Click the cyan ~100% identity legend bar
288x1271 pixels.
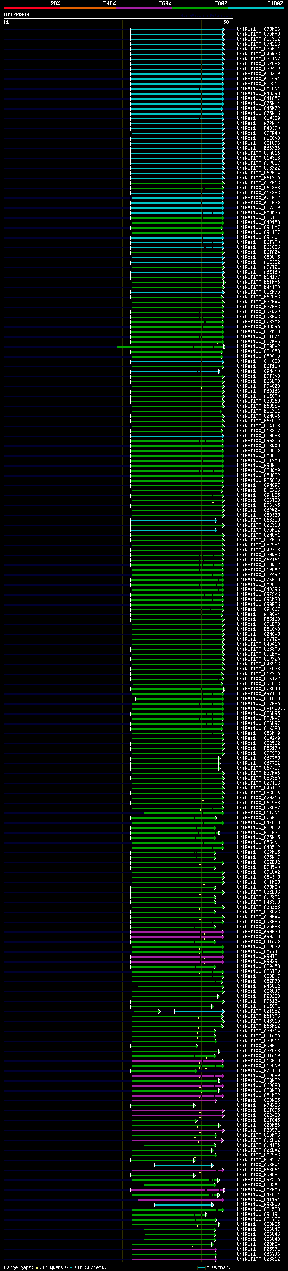pos(256,8)
